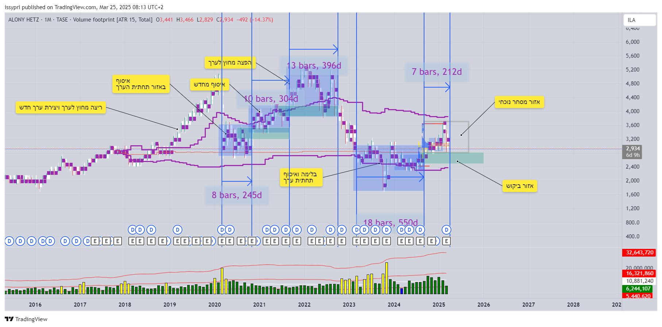The width and height of the screenshot is (662, 327).
Task: Click the 2026 label on time axis
Action: tap(484, 305)
